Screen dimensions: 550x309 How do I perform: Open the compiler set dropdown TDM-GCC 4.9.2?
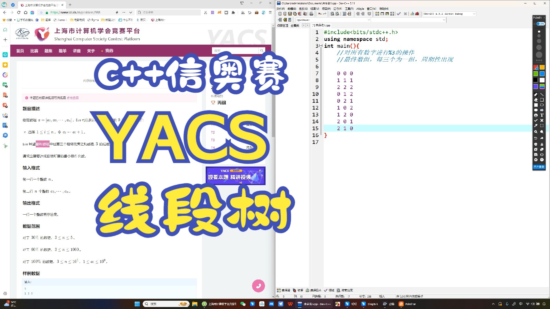pyautogui.click(x=449, y=14)
